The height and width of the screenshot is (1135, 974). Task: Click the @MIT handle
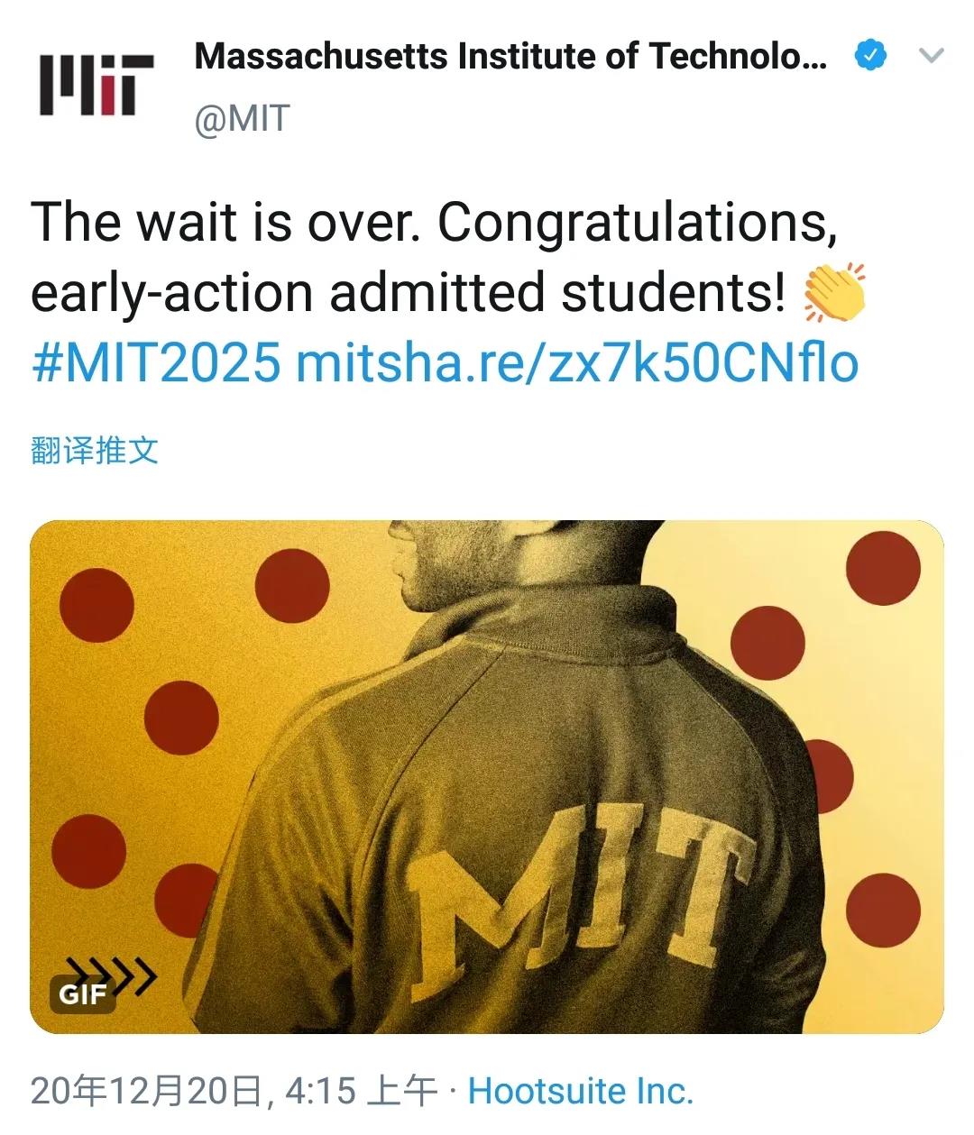(x=243, y=118)
